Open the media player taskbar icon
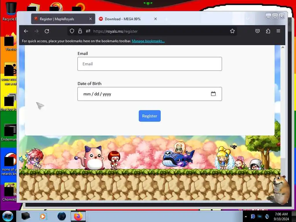The height and width of the screenshot is (222, 296). (x=43, y=216)
